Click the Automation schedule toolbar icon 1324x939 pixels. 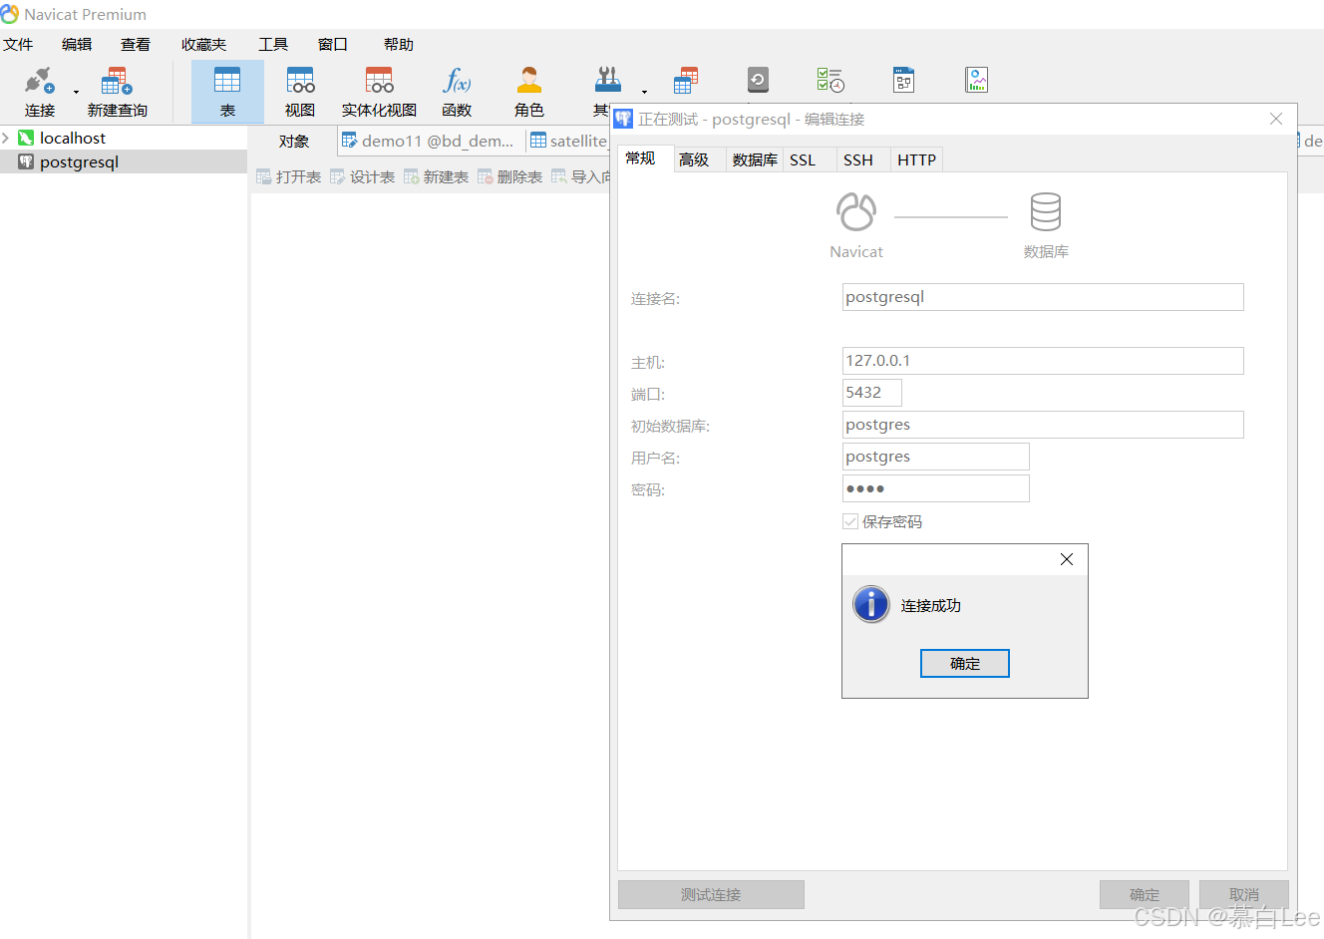pyautogui.click(x=829, y=80)
